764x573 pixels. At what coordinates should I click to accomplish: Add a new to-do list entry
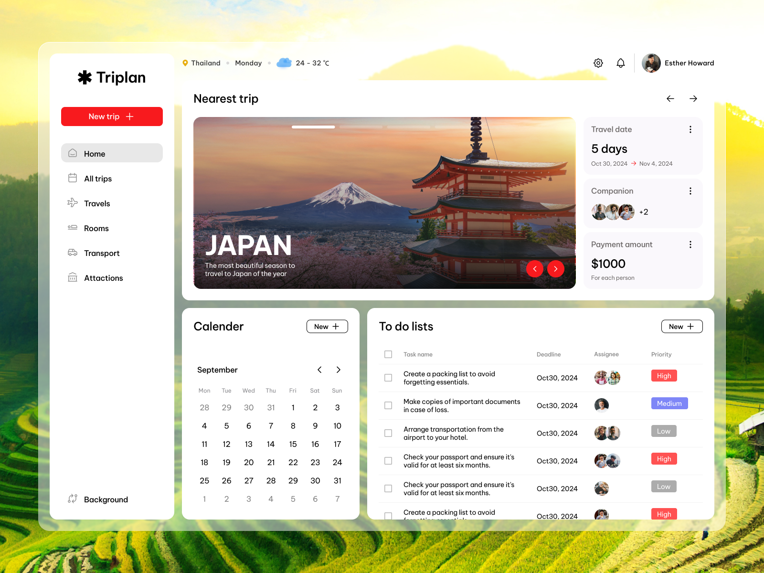click(681, 326)
